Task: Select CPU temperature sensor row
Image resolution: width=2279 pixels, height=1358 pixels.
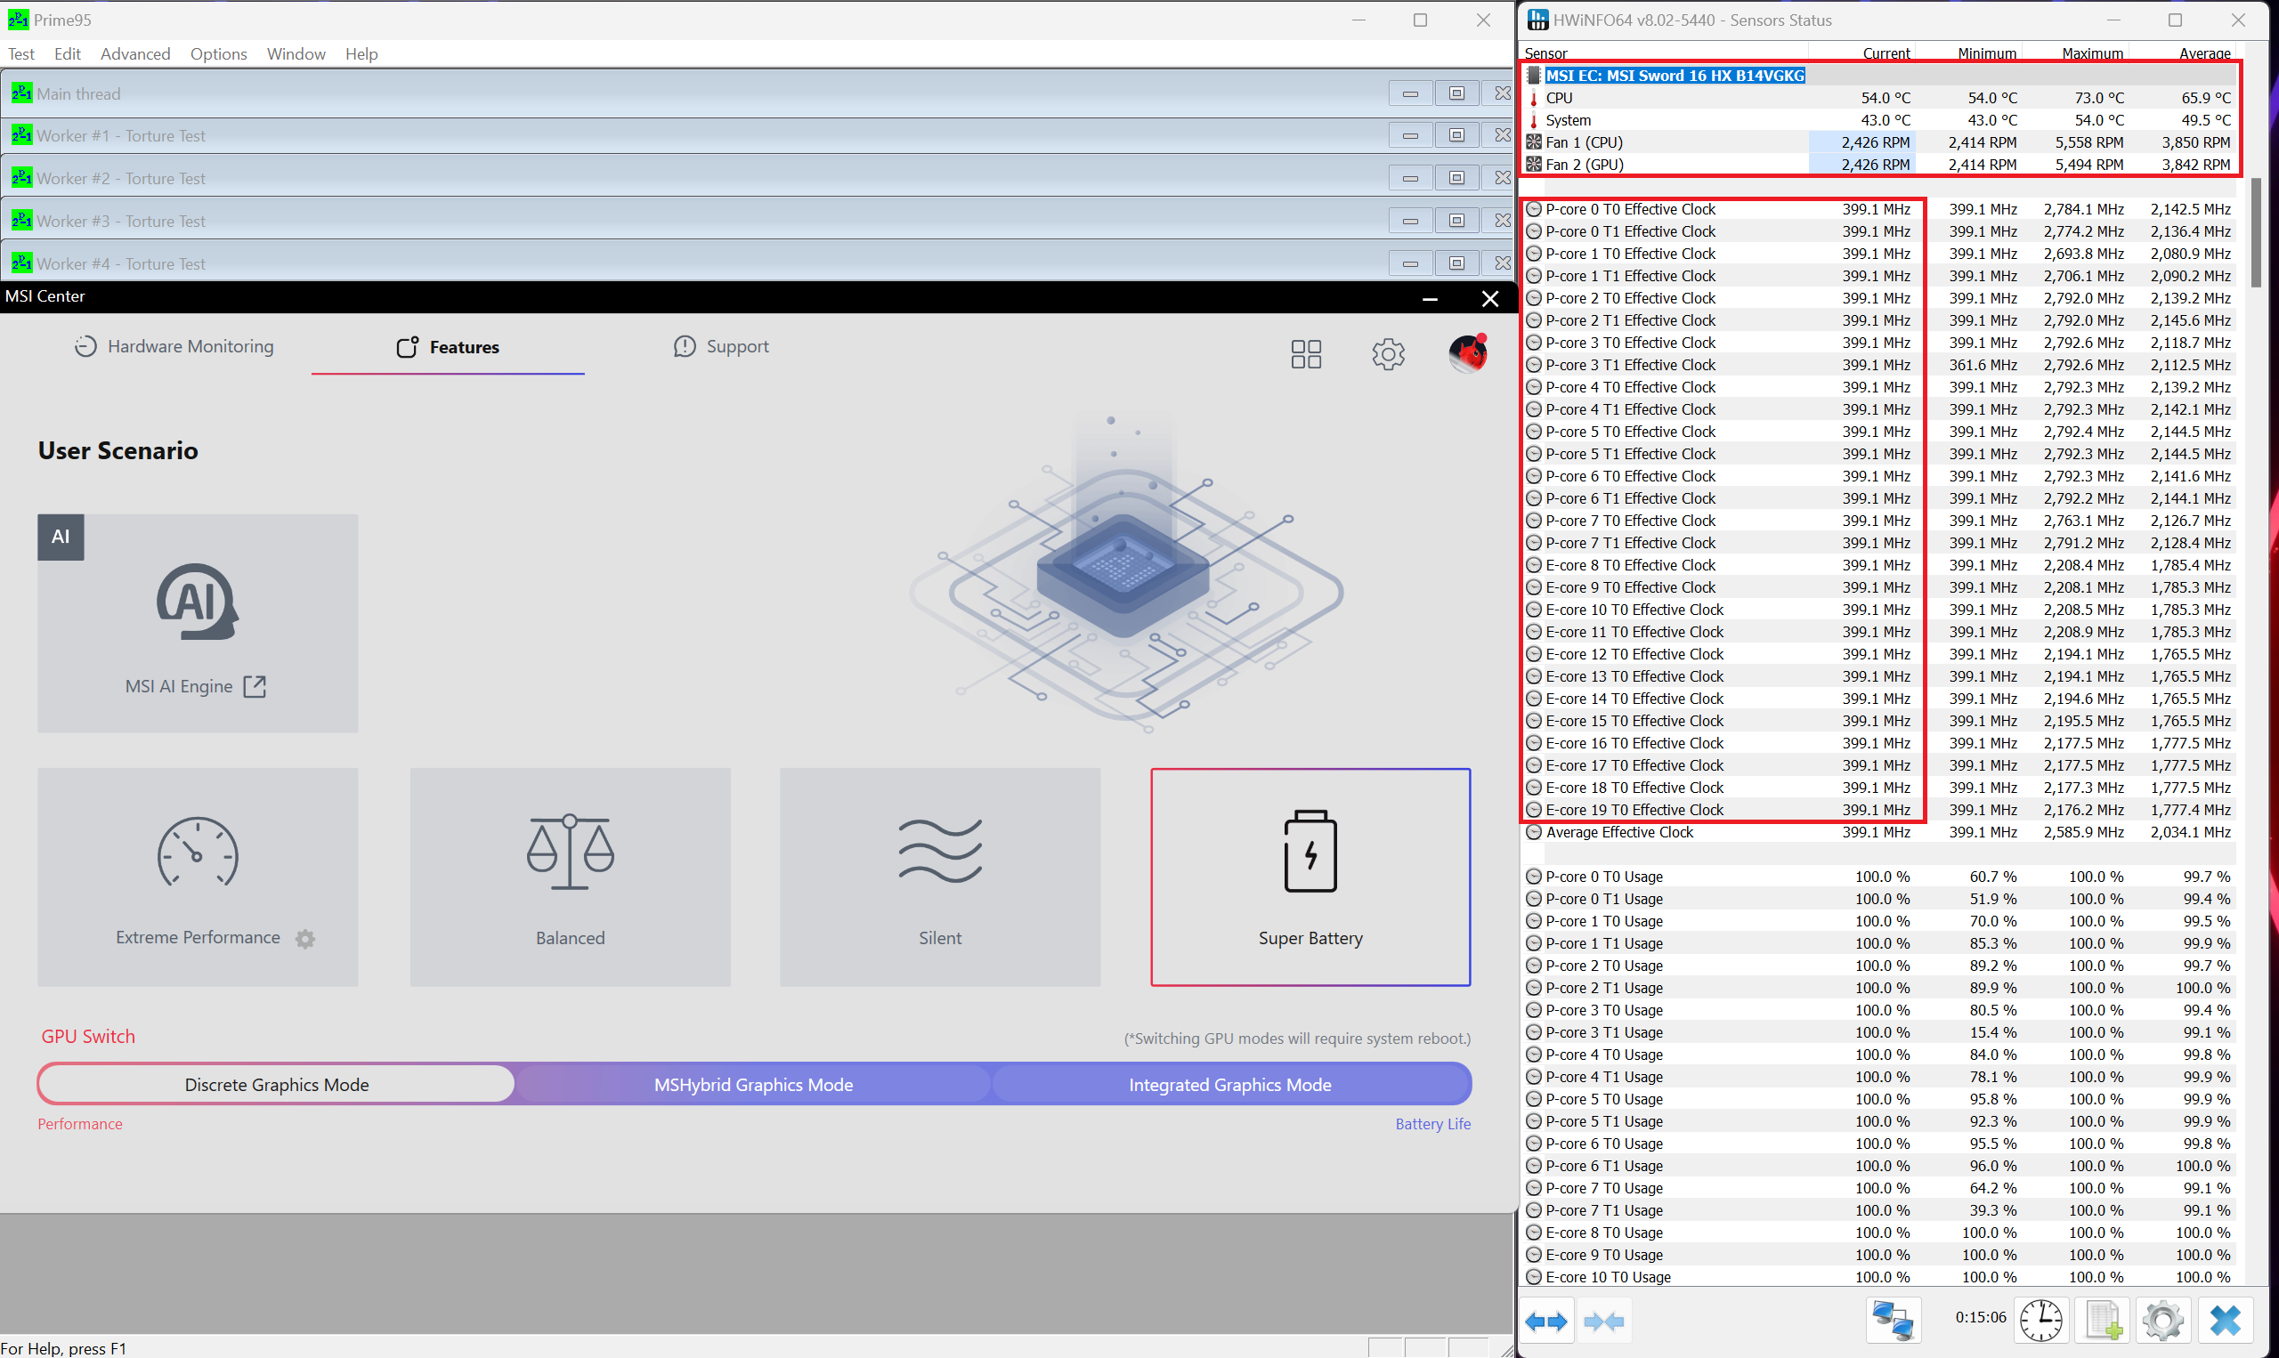Action: pyautogui.click(x=1880, y=98)
